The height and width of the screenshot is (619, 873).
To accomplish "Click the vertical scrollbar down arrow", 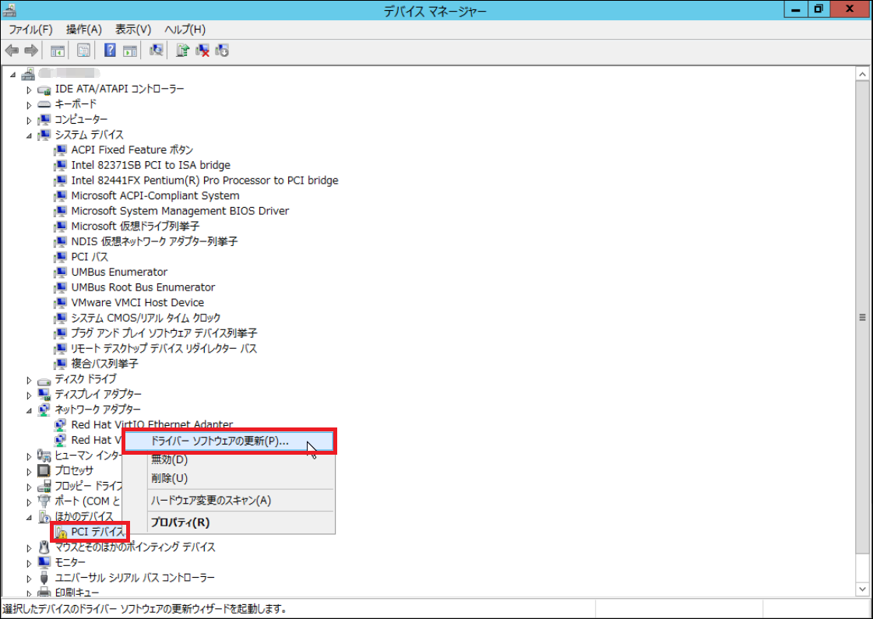I will coord(862,589).
